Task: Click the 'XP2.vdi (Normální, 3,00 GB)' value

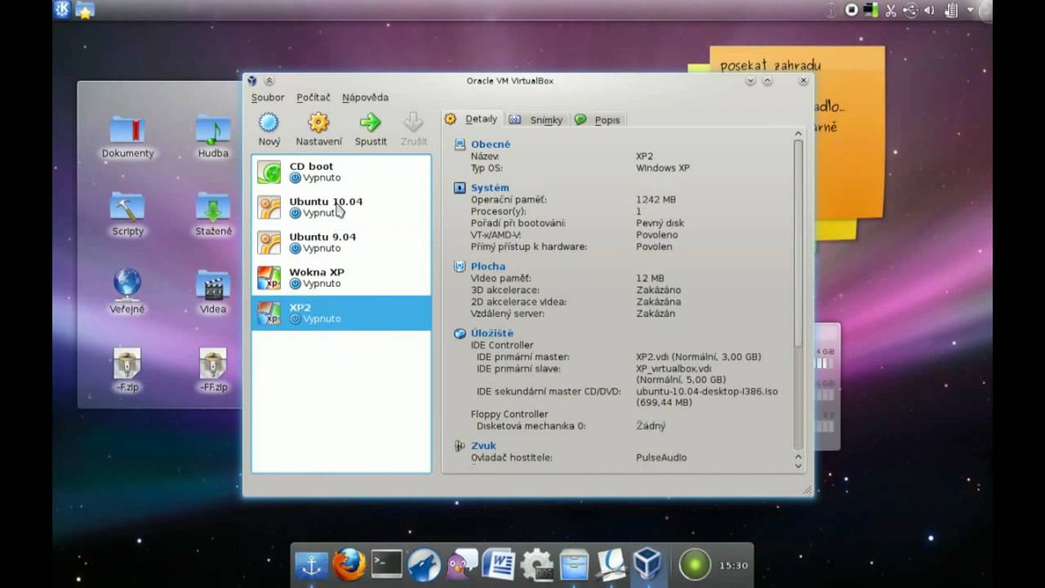Action: coord(699,357)
